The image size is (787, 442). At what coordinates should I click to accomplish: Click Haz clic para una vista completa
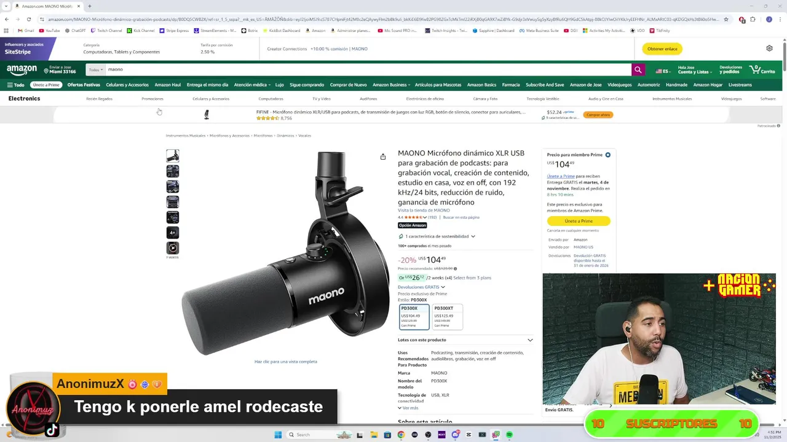click(286, 362)
